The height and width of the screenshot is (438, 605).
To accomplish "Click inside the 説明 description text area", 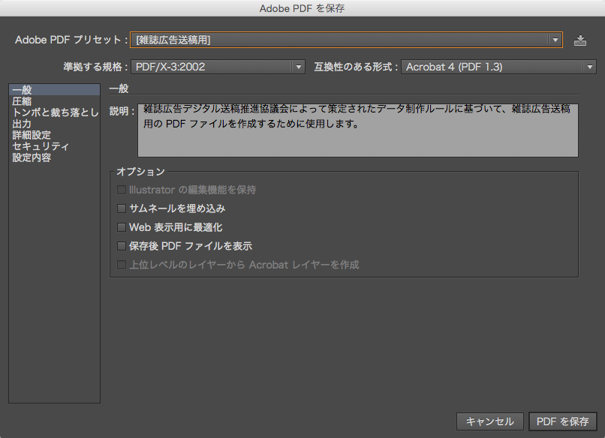I will (358, 130).
